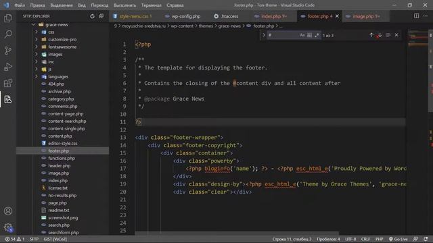Click the SFTP status bar item
The image size is (433, 243).
coord(34,239)
